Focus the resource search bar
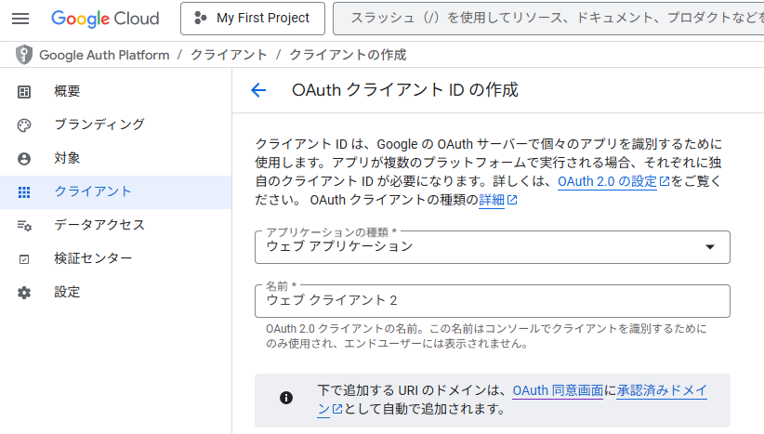Screen dimensions: 764x434 coord(548,19)
